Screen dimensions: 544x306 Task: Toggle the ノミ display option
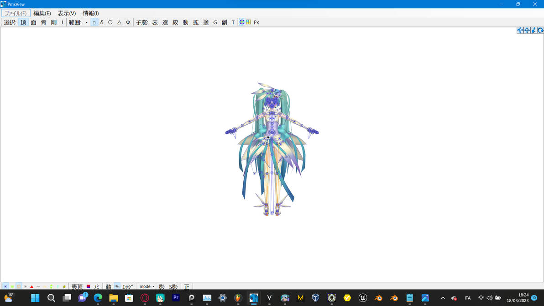[96, 286]
